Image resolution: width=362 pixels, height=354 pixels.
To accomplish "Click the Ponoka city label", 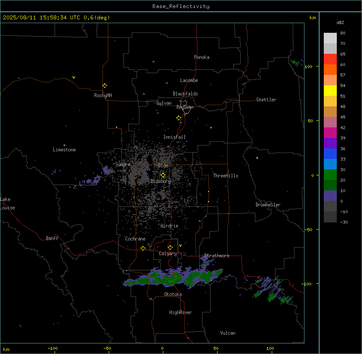I will pyautogui.click(x=202, y=57).
